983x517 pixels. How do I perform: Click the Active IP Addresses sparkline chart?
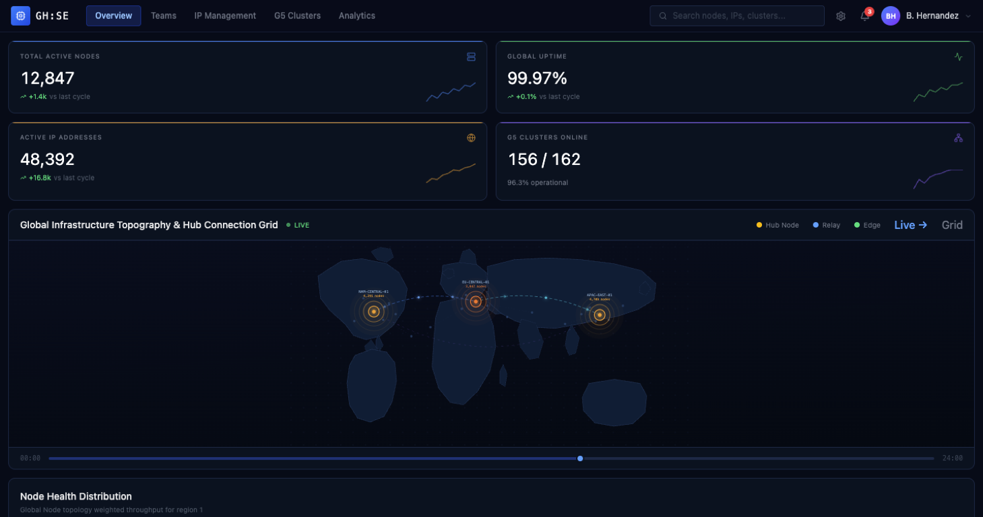451,173
